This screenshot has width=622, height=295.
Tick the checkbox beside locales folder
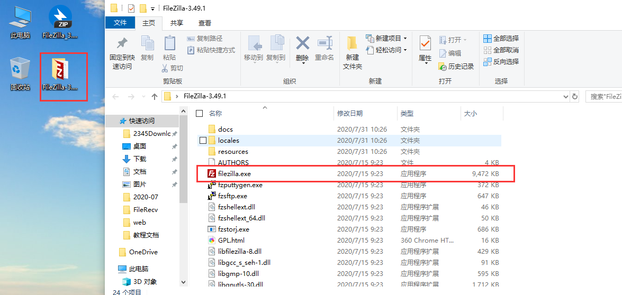pos(203,140)
